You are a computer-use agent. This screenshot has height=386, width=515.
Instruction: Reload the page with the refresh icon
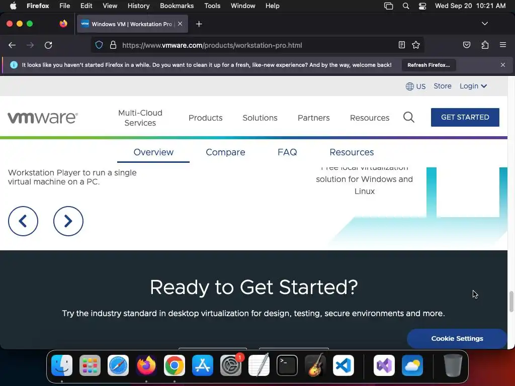[x=48, y=45]
